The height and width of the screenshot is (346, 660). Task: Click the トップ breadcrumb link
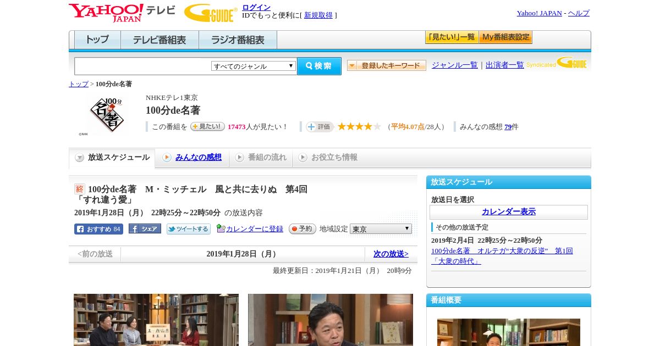tap(79, 84)
